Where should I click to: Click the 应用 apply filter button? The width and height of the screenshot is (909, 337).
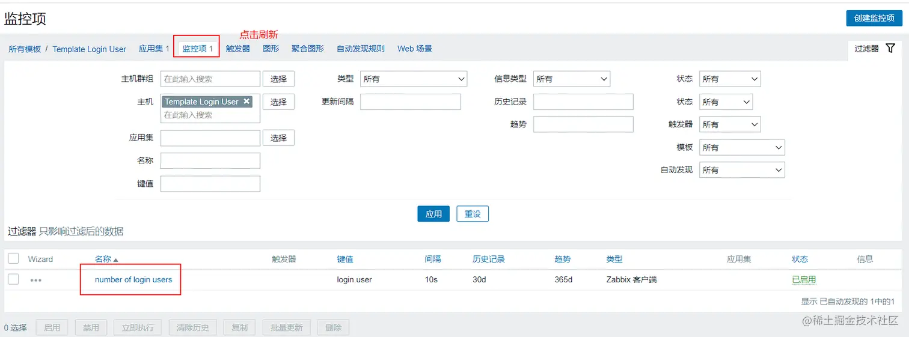pos(433,214)
